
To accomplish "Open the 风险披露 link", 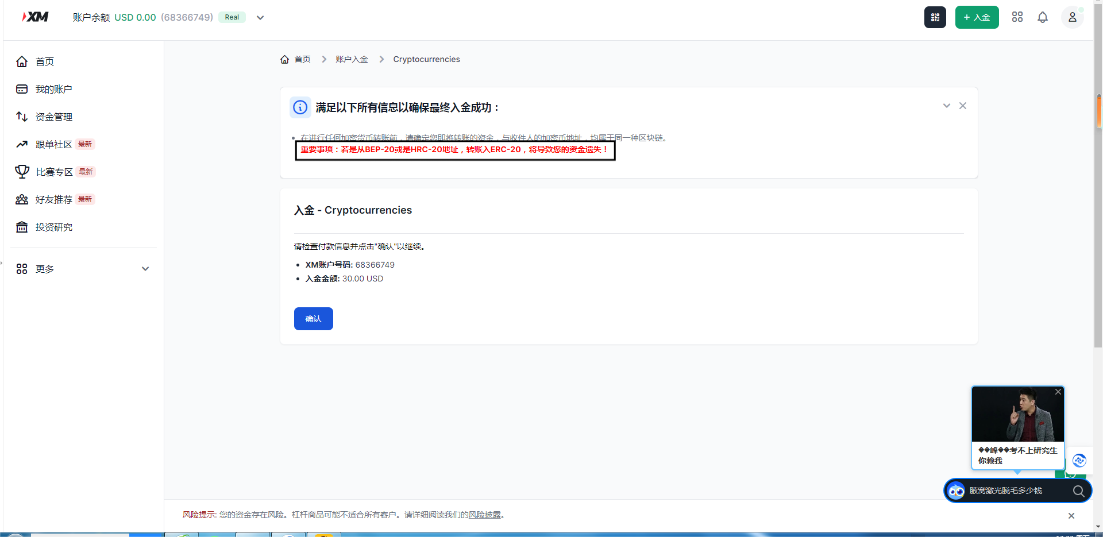I will (484, 515).
